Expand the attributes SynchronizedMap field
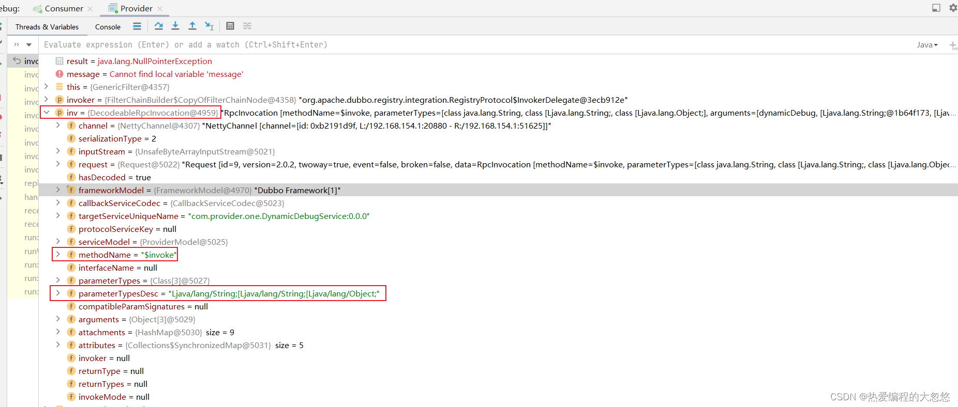Screen dimensions: 958x407 (x=58, y=345)
